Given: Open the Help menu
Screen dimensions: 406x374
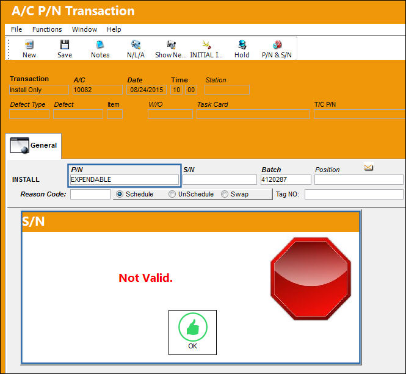Looking at the screenshot, I should 114,29.
